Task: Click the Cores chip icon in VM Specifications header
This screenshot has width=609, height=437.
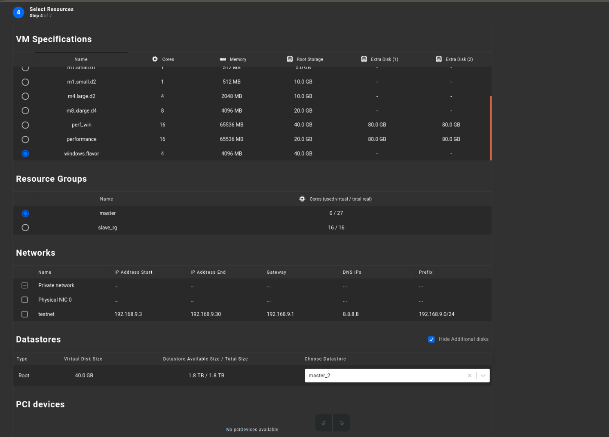Action: (155, 59)
